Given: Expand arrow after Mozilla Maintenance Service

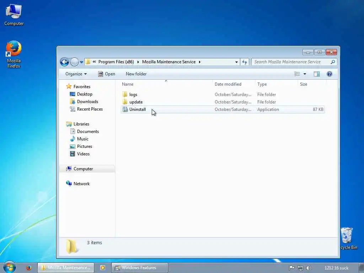Looking at the screenshot, I should tap(200, 62).
